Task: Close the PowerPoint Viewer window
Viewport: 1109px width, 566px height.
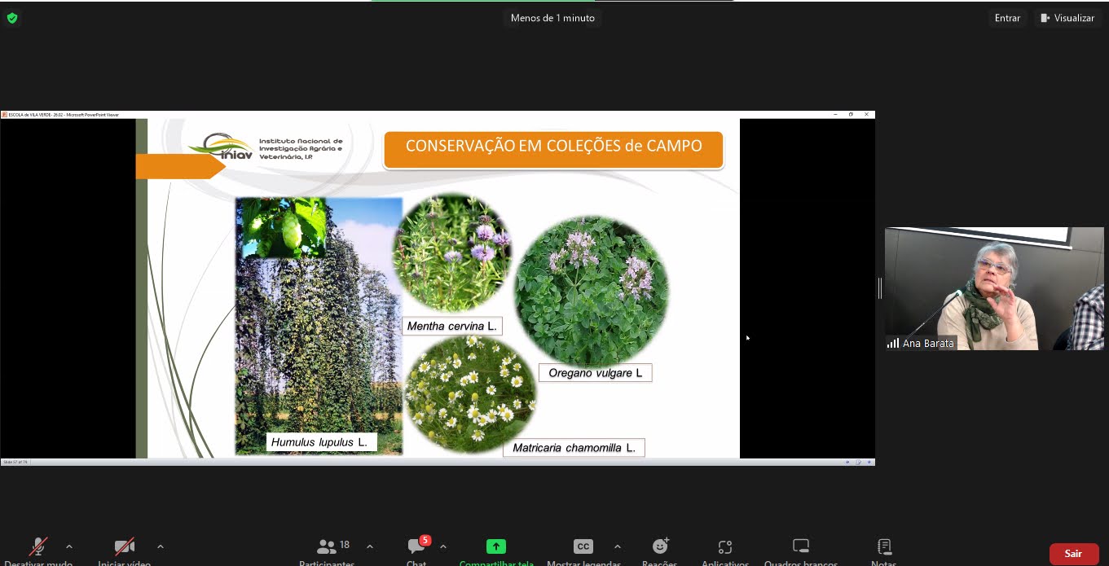Action: pos(866,114)
